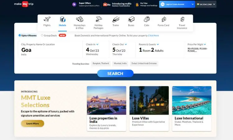The image size is (233, 140).
Task: Click Introducing myBiz text
Action: click(122, 4)
